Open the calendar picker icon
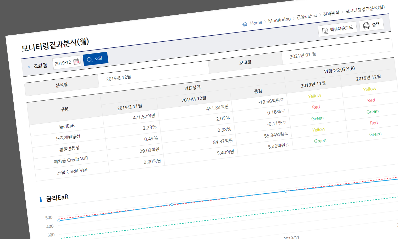The width and height of the screenshot is (398, 239). pyautogui.click(x=76, y=61)
